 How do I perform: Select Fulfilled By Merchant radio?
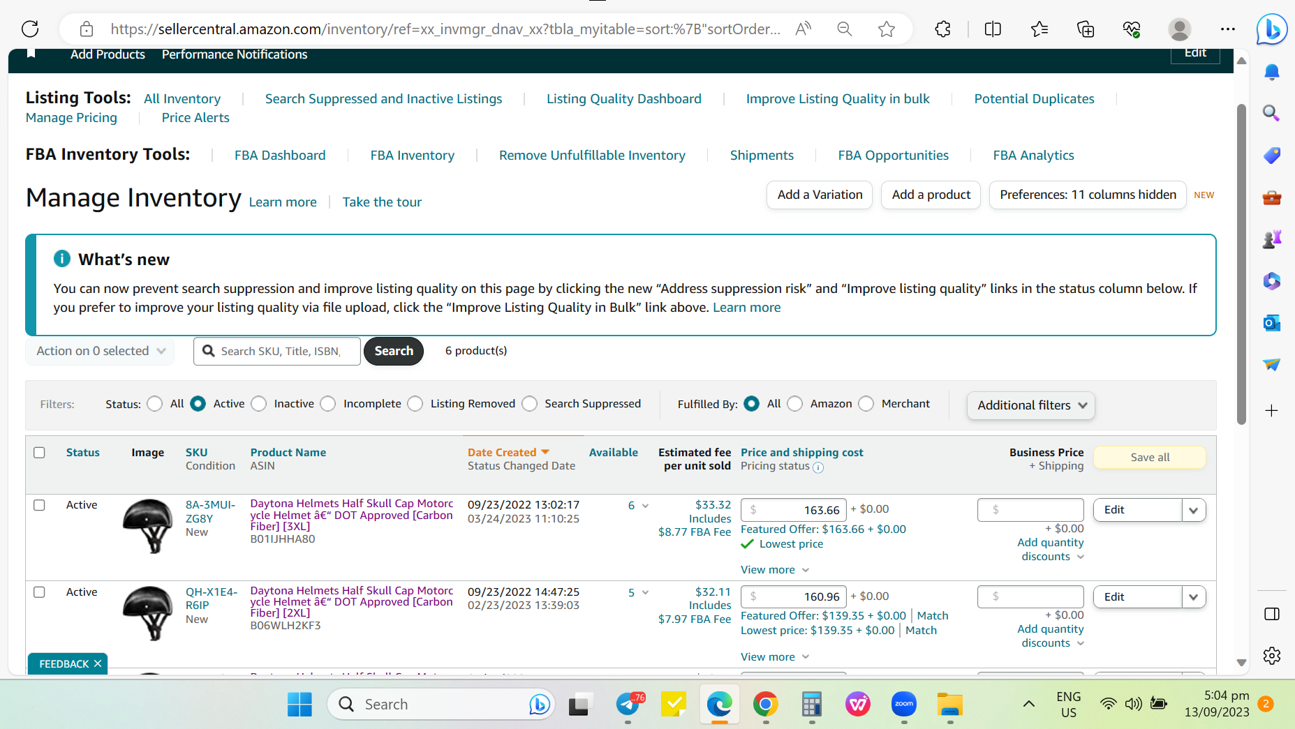tap(866, 404)
